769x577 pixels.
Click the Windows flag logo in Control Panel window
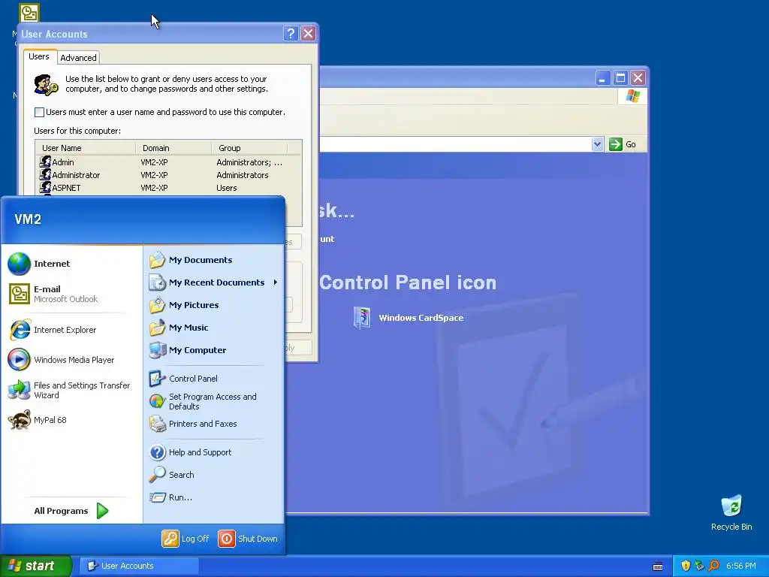tap(632, 95)
